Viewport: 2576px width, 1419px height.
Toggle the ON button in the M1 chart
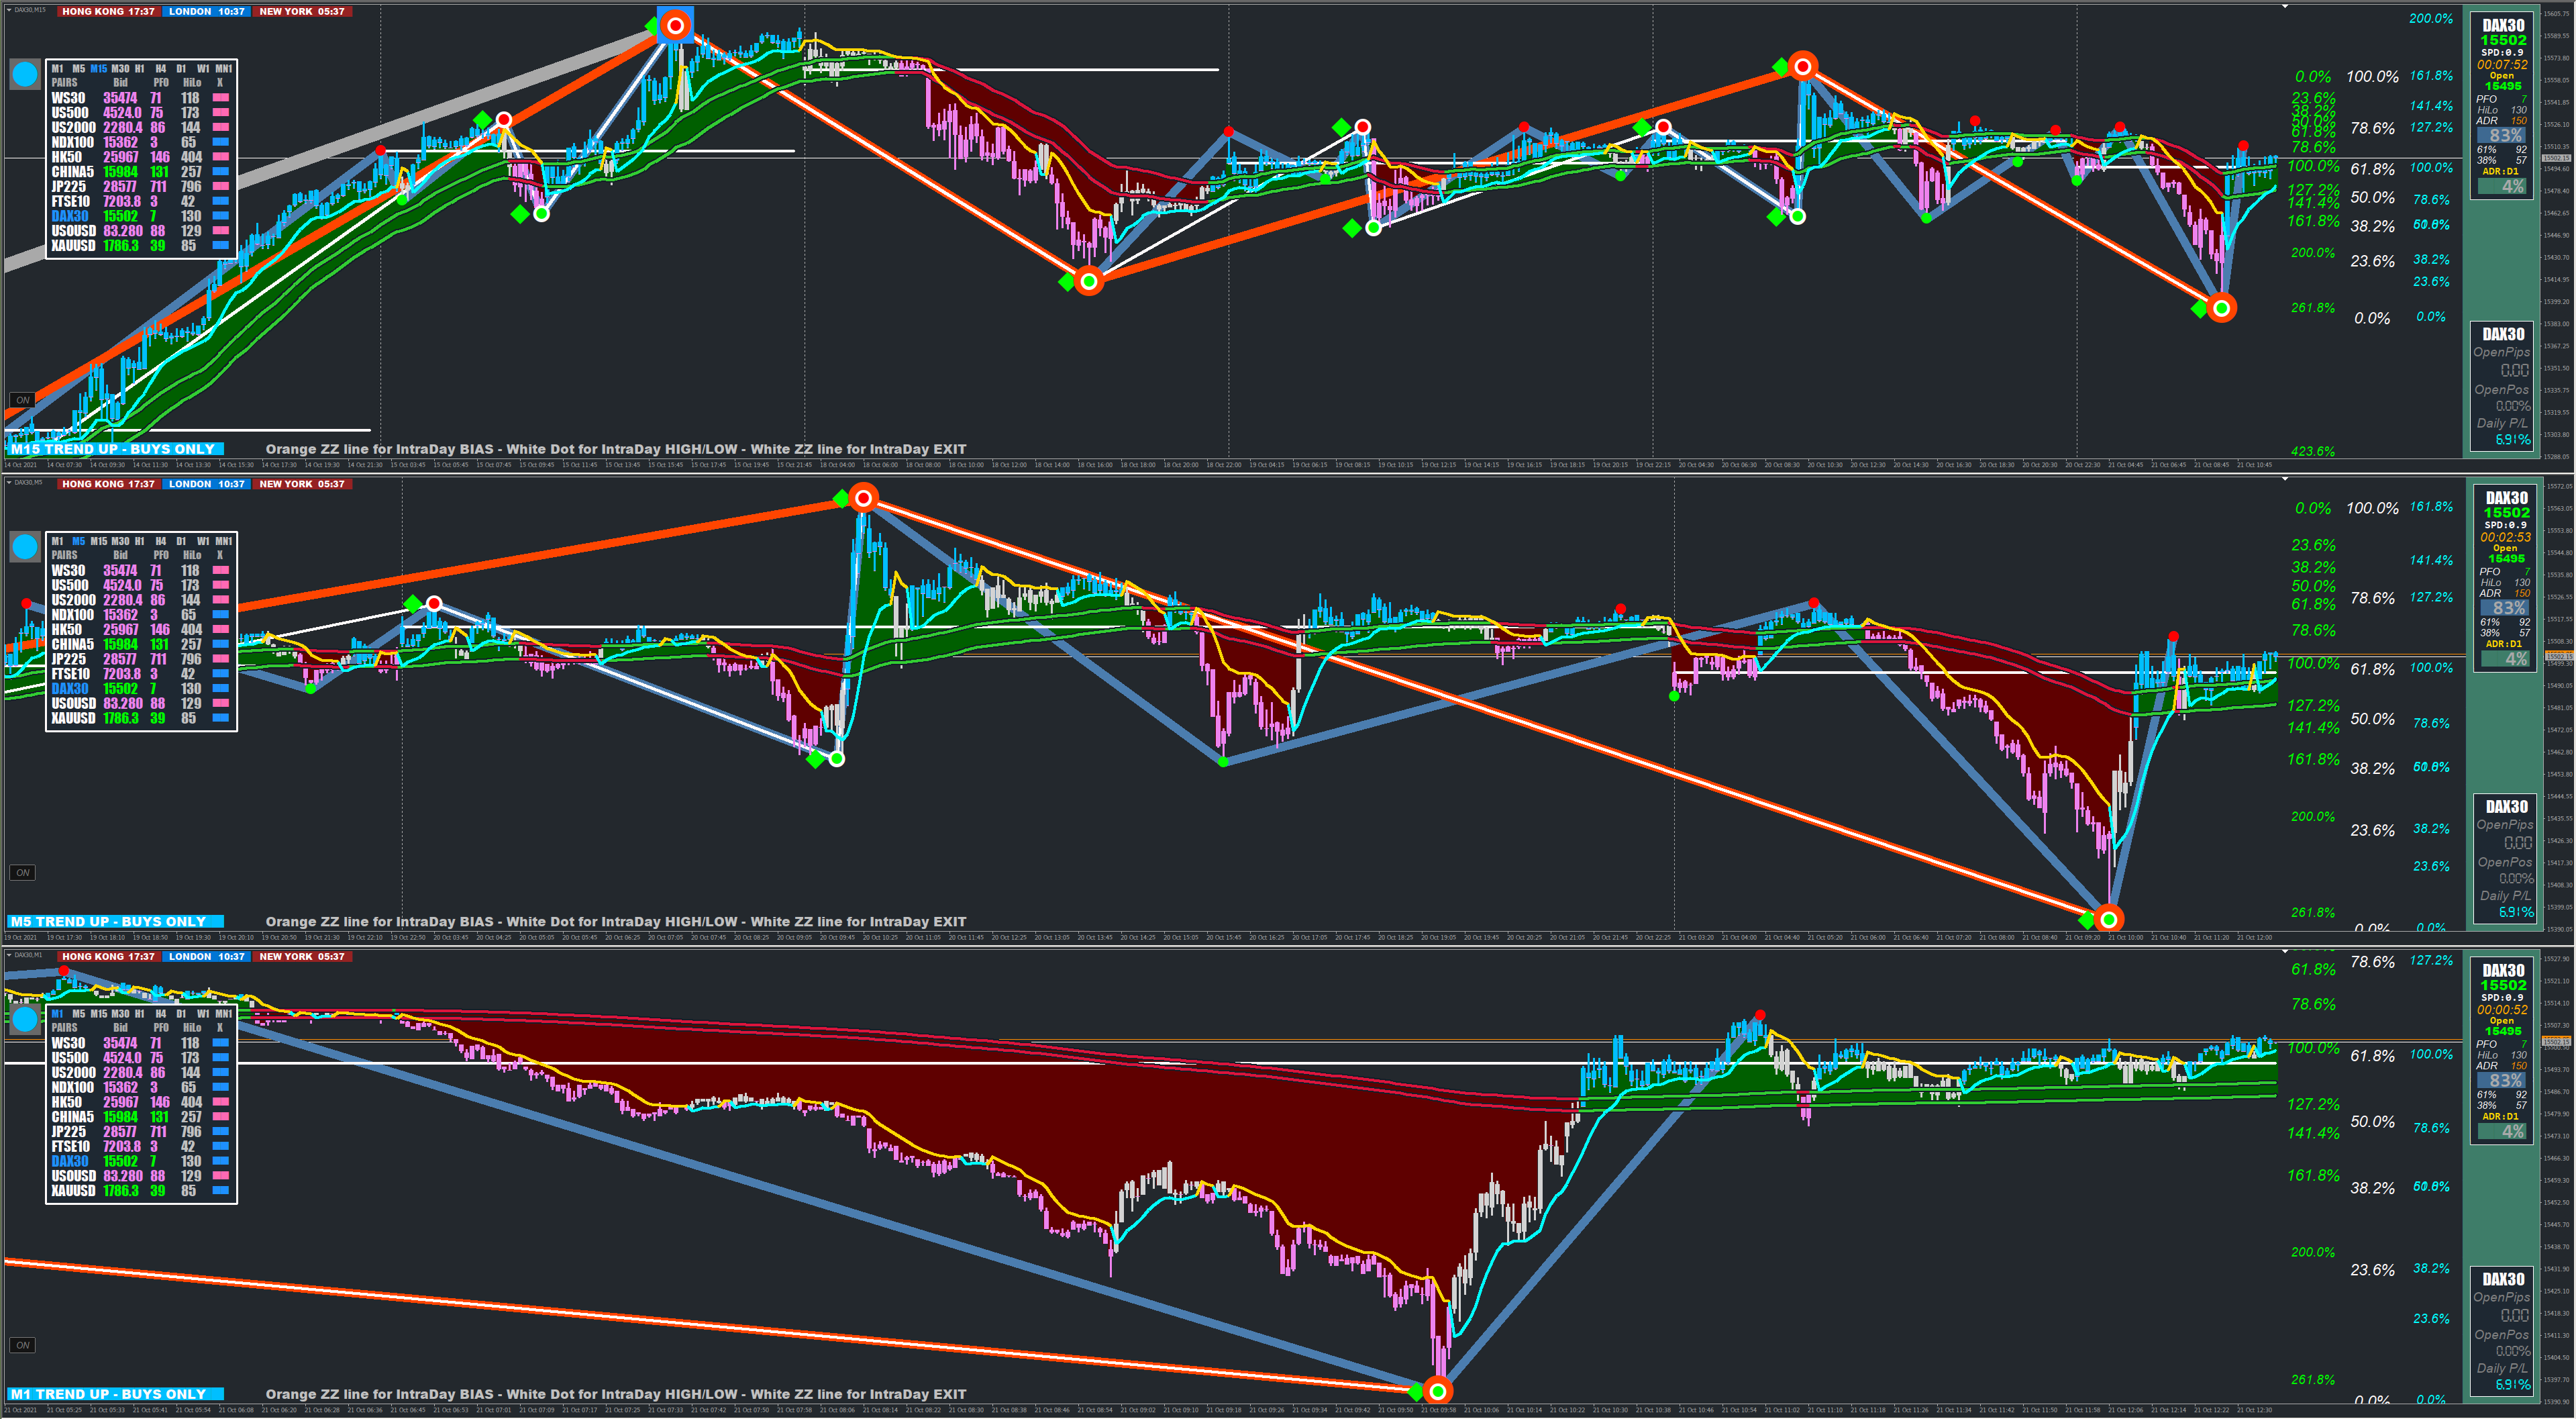[22, 1345]
